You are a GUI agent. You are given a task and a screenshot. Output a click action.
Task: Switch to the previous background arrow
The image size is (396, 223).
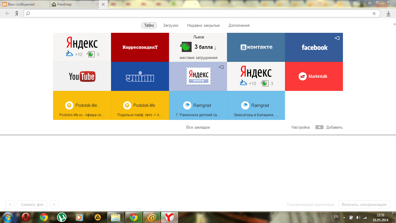[x=10, y=204]
